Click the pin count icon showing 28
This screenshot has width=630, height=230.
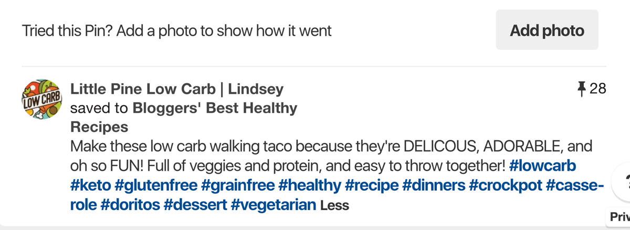tap(581, 89)
